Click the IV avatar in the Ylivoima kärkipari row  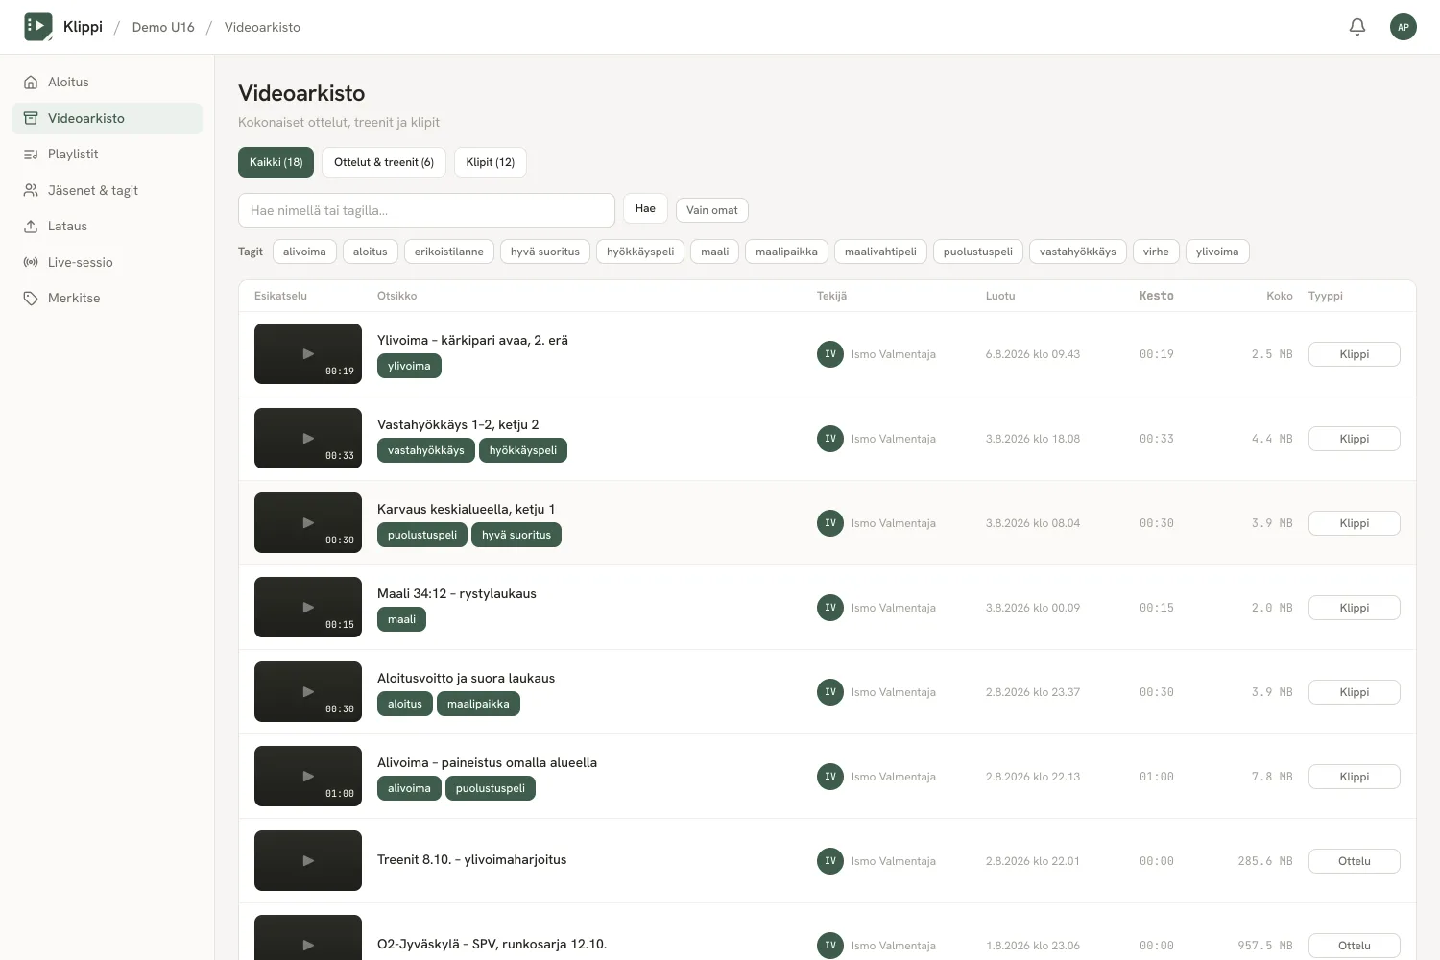tap(830, 354)
